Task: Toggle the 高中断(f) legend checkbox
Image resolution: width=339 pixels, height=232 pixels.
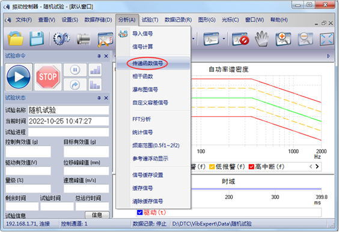Action: click(x=251, y=167)
